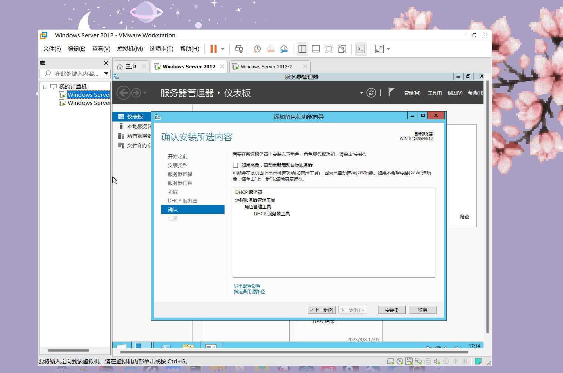Select 所有服务器 in Server Manager sidebar
The image size is (563, 373).
(132, 136)
